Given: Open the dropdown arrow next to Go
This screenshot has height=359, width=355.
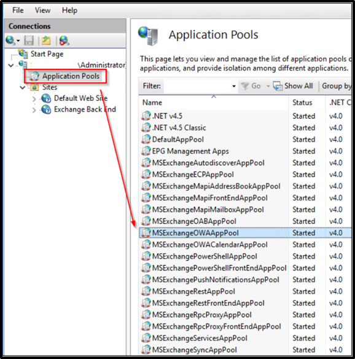Looking at the screenshot, I should tap(268, 86).
